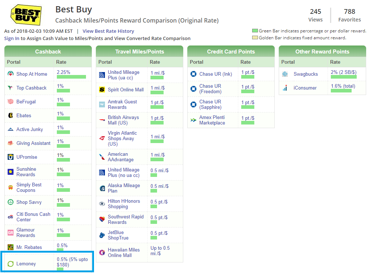The height and width of the screenshot is (273, 372).
Task: Click the Best Buy logo
Action: pos(26,15)
